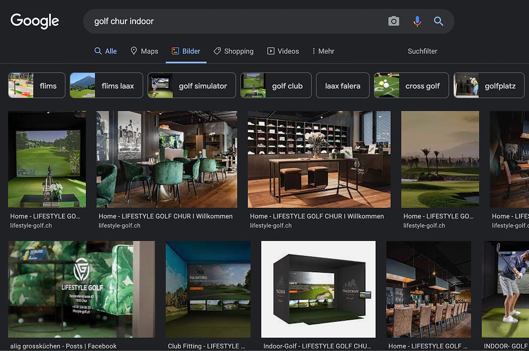
Task: Open the shoe shelf shop image
Action: (x=319, y=159)
